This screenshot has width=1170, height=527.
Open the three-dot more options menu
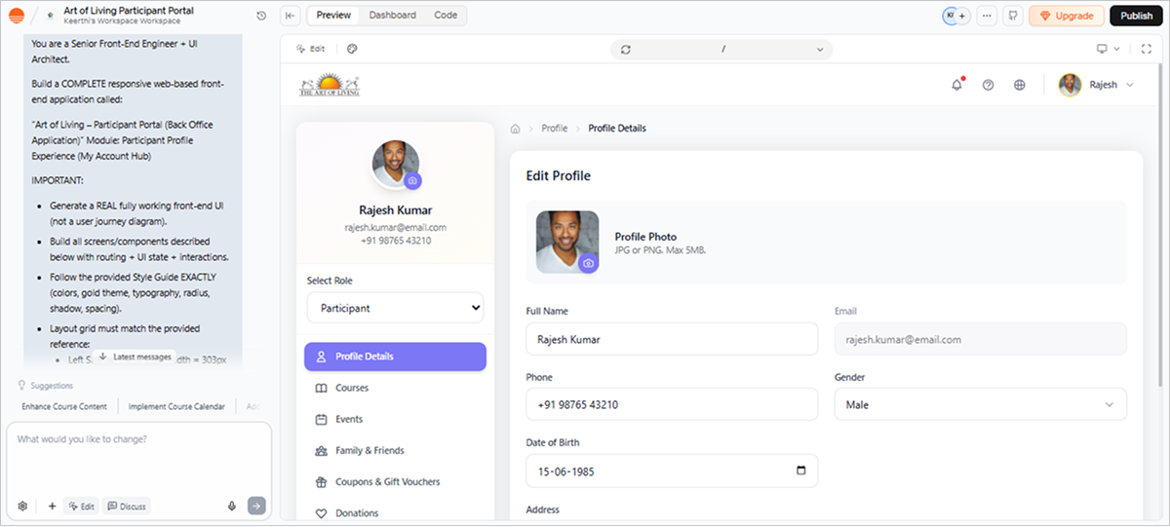988,16
